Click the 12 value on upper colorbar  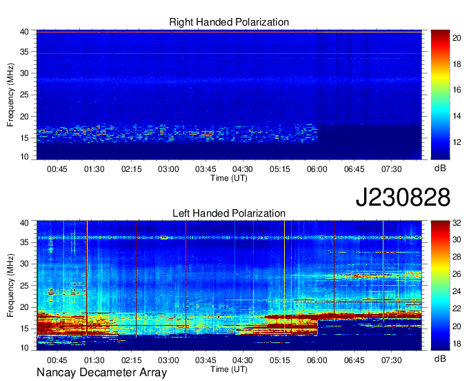457,142
